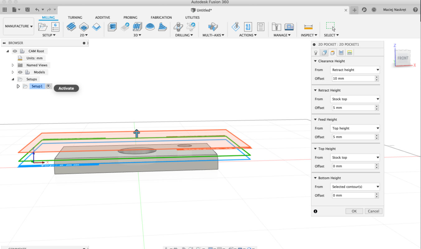Click the Post Process G1 G2 icon
The height and width of the screenshot is (249, 421).
point(248,27)
